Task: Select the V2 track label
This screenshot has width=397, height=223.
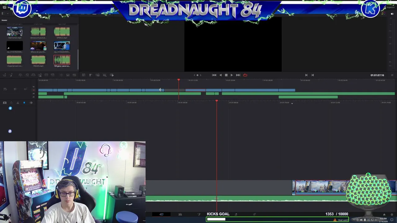Action: coord(34,87)
